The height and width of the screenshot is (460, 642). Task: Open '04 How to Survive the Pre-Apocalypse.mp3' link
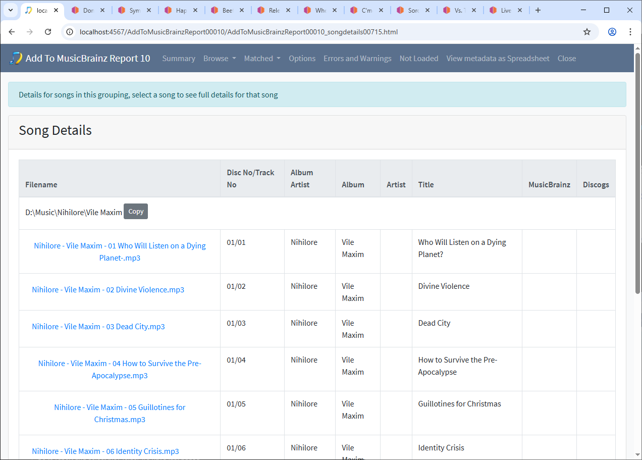(x=120, y=369)
